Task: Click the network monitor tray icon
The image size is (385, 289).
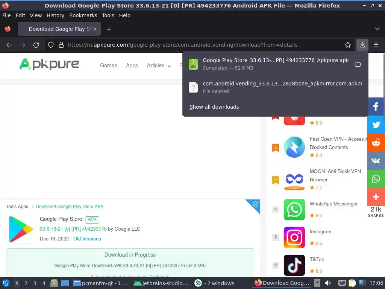Action: pos(342,283)
